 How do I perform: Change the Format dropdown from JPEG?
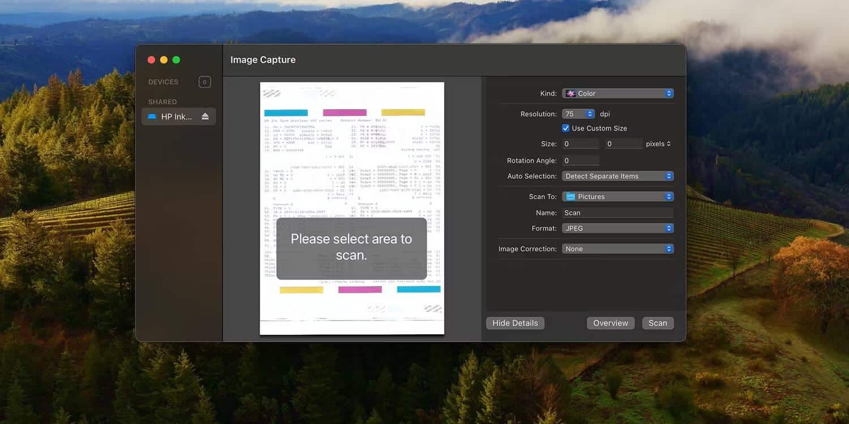click(x=618, y=228)
